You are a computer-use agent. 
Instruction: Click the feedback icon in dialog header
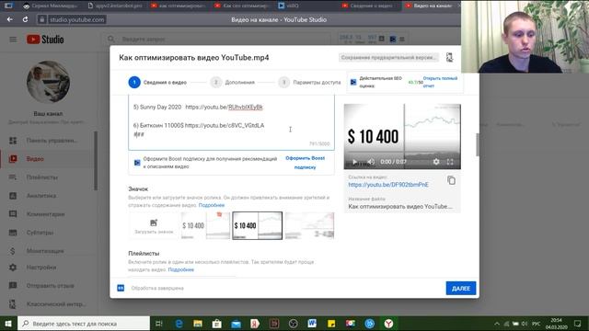[x=449, y=57]
